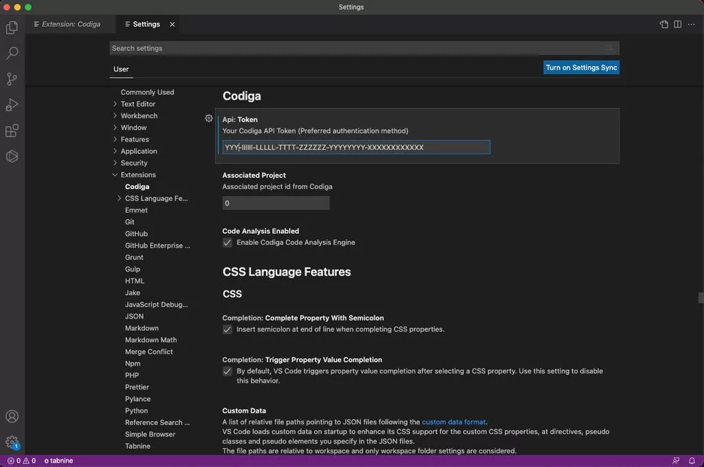Open the Accounts menu icon
This screenshot has width=704, height=467.
click(x=12, y=416)
